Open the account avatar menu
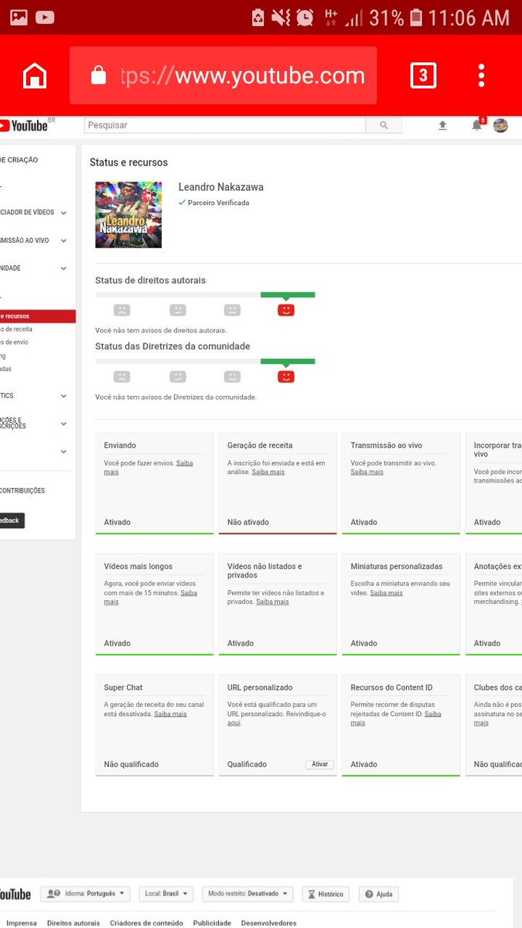The height and width of the screenshot is (928, 522). 500,125
